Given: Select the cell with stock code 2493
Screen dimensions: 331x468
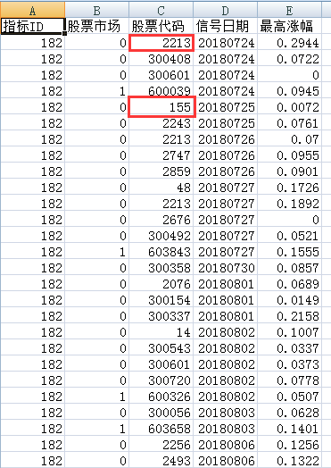Looking at the screenshot, I should [161, 461].
